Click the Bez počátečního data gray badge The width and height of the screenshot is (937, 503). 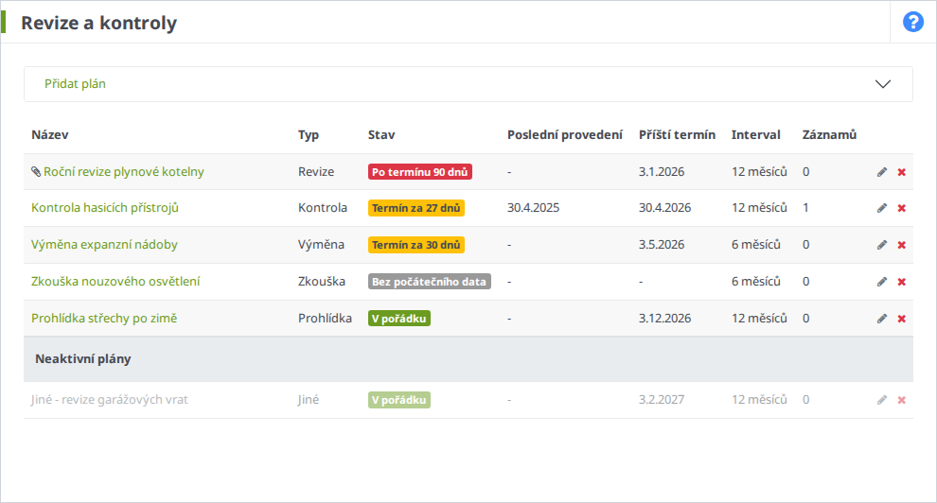429,282
